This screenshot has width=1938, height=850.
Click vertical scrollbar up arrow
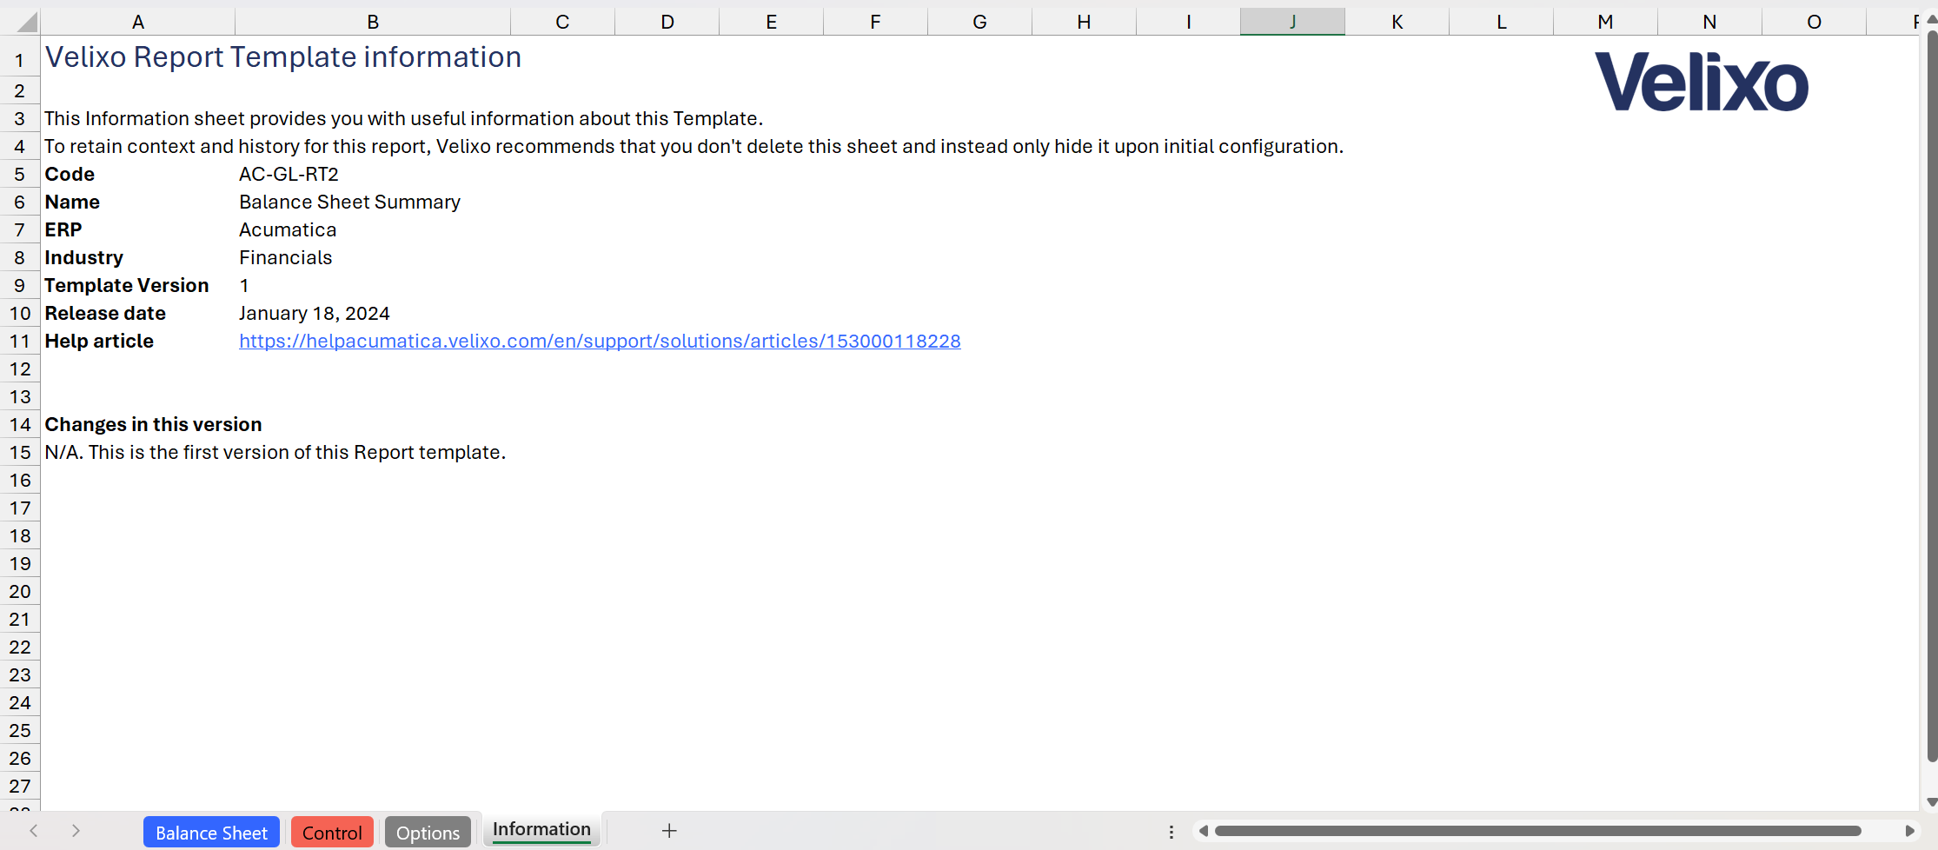[1932, 18]
